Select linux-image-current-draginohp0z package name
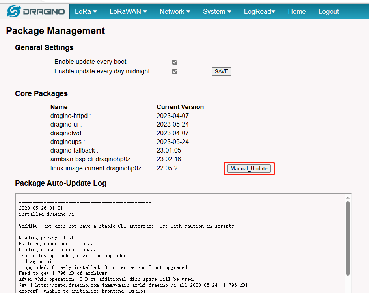Image resolution: width=369 pixels, height=293 pixels. point(97,168)
